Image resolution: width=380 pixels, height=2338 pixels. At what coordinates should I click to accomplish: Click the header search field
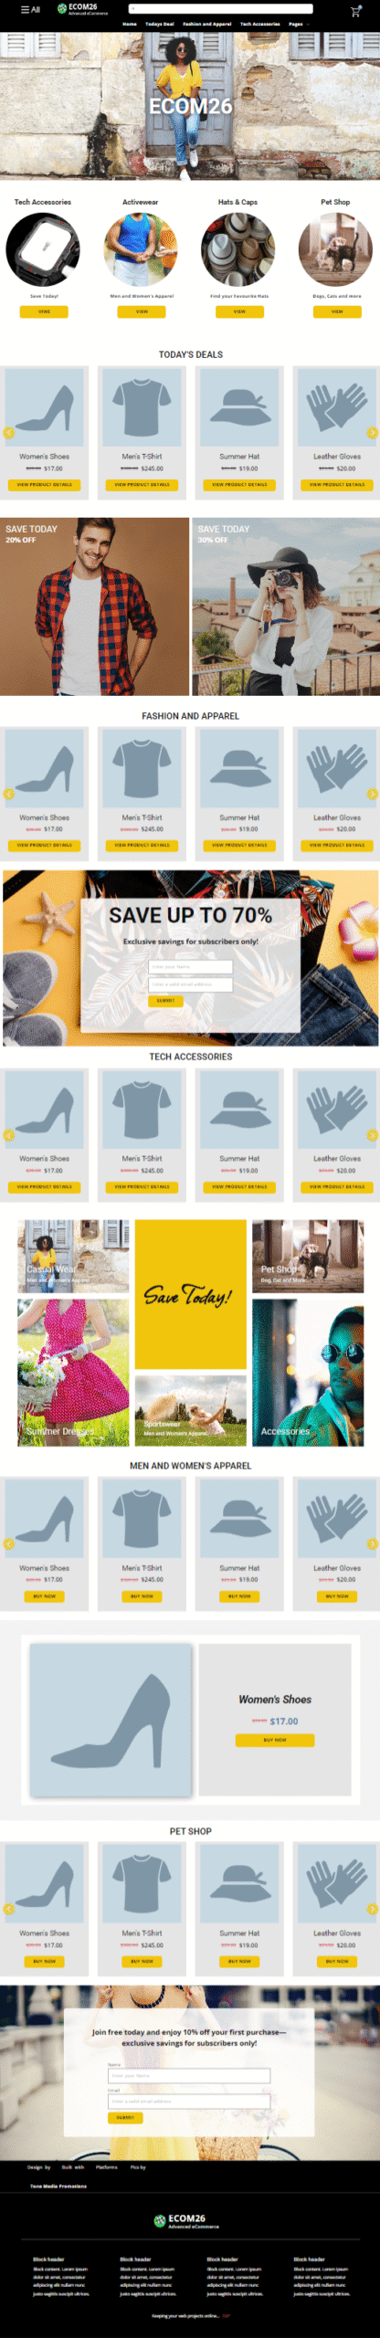point(220,9)
